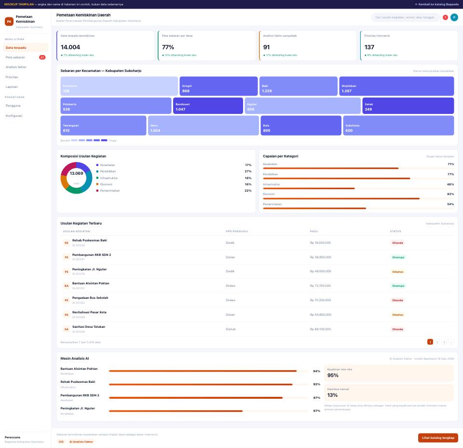Select the Bendosari 1.047 treemap tile
The width and height of the screenshot is (463, 448).
(208, 106)
